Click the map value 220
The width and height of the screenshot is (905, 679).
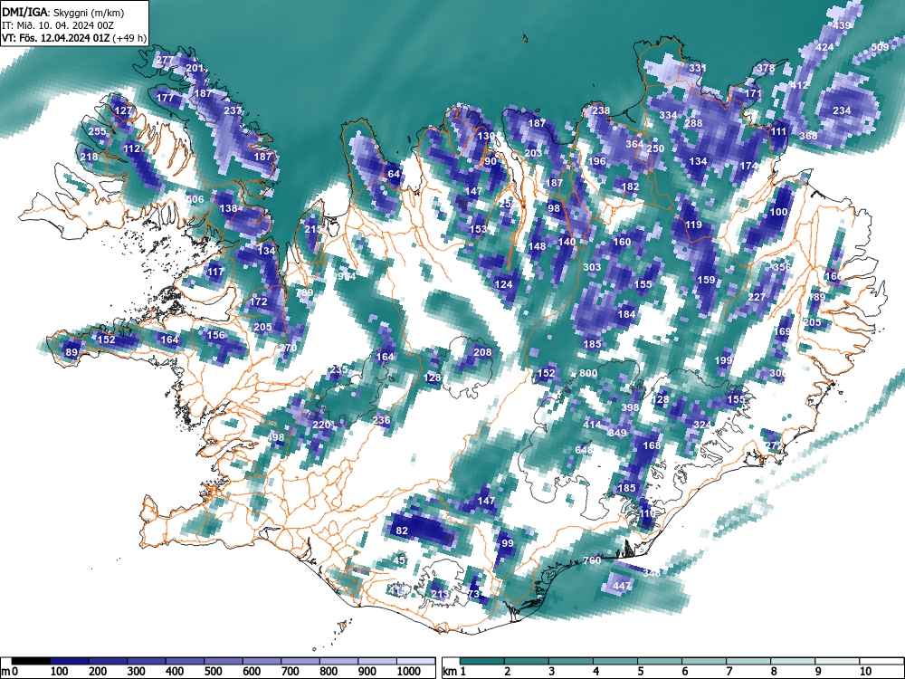321,425
